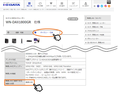Click the WN-DAX1800GR 仕様 page title
Image resolution: width=118 pixels, height=94 pixels.
click(23, 22)
